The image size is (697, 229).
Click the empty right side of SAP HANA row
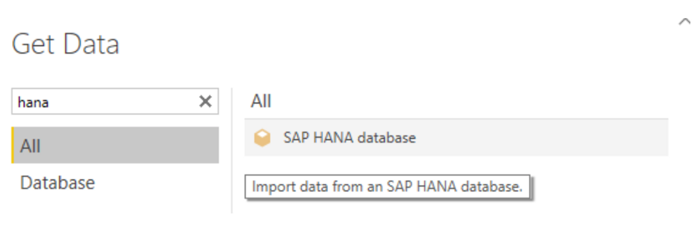pos(545,138)
